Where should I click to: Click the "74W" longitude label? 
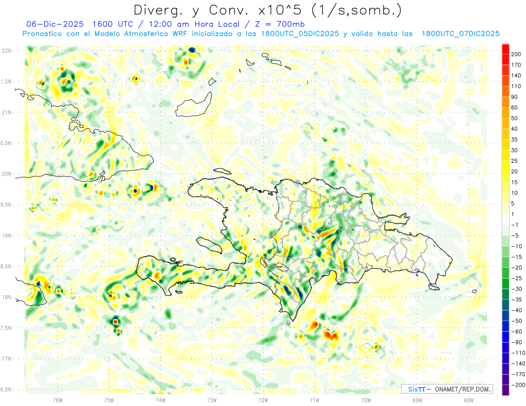160,399
